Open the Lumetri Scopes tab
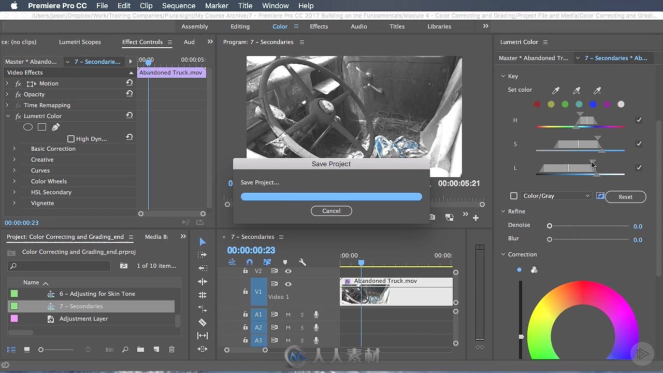663x373 pixels. pyautogui.click(x=80, y=42)
